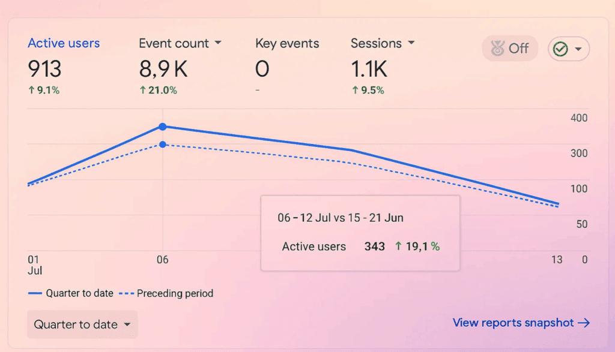Click the green checkmark status icon
Image resolution: width=615 pixels, height=352 pixels.
coord(560,49)
